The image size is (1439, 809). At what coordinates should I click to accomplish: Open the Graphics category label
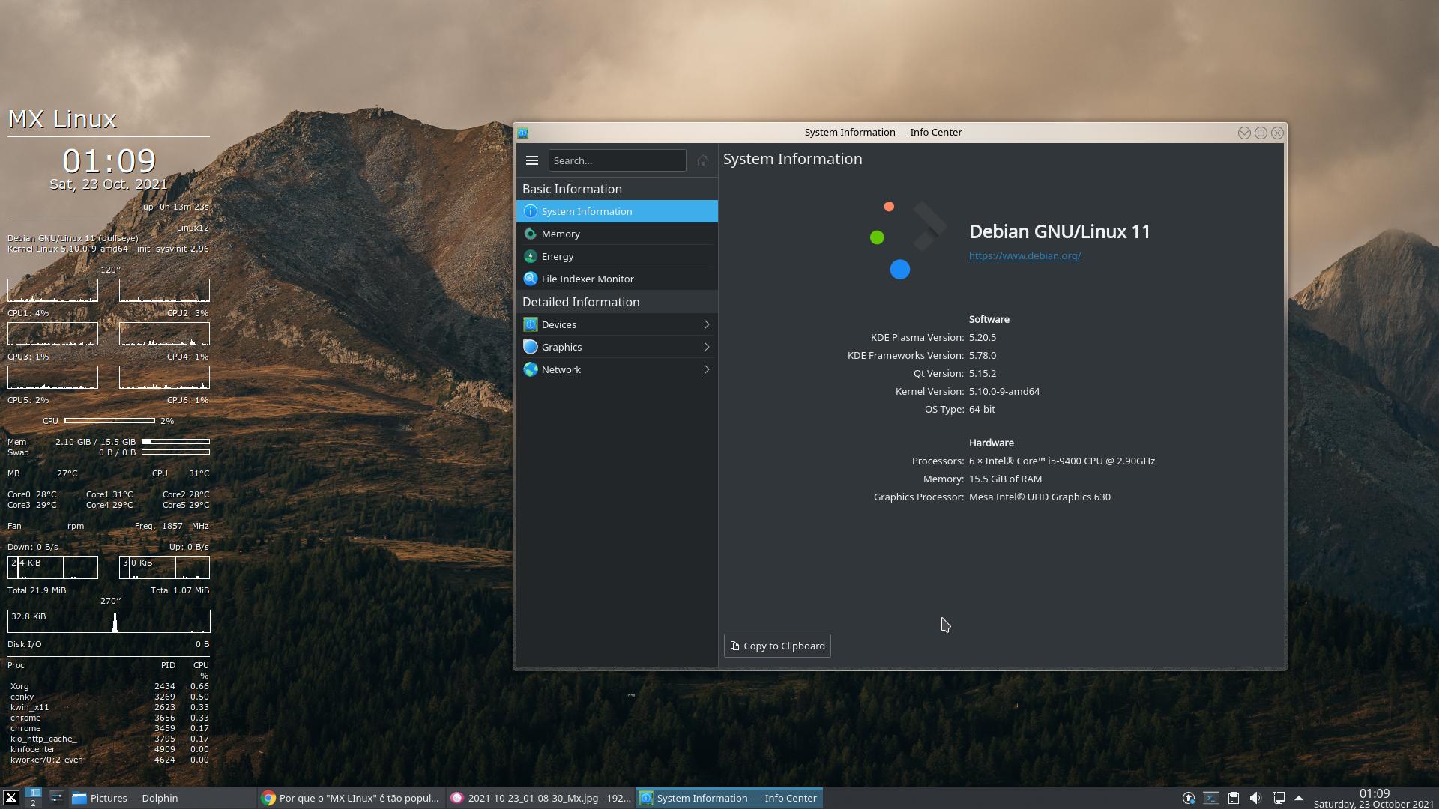tap(561, 347)
